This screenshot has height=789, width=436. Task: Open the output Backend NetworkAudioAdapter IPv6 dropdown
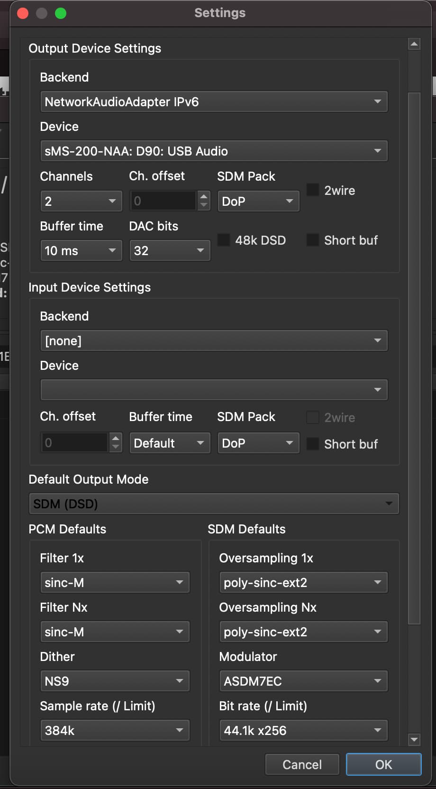214,101
